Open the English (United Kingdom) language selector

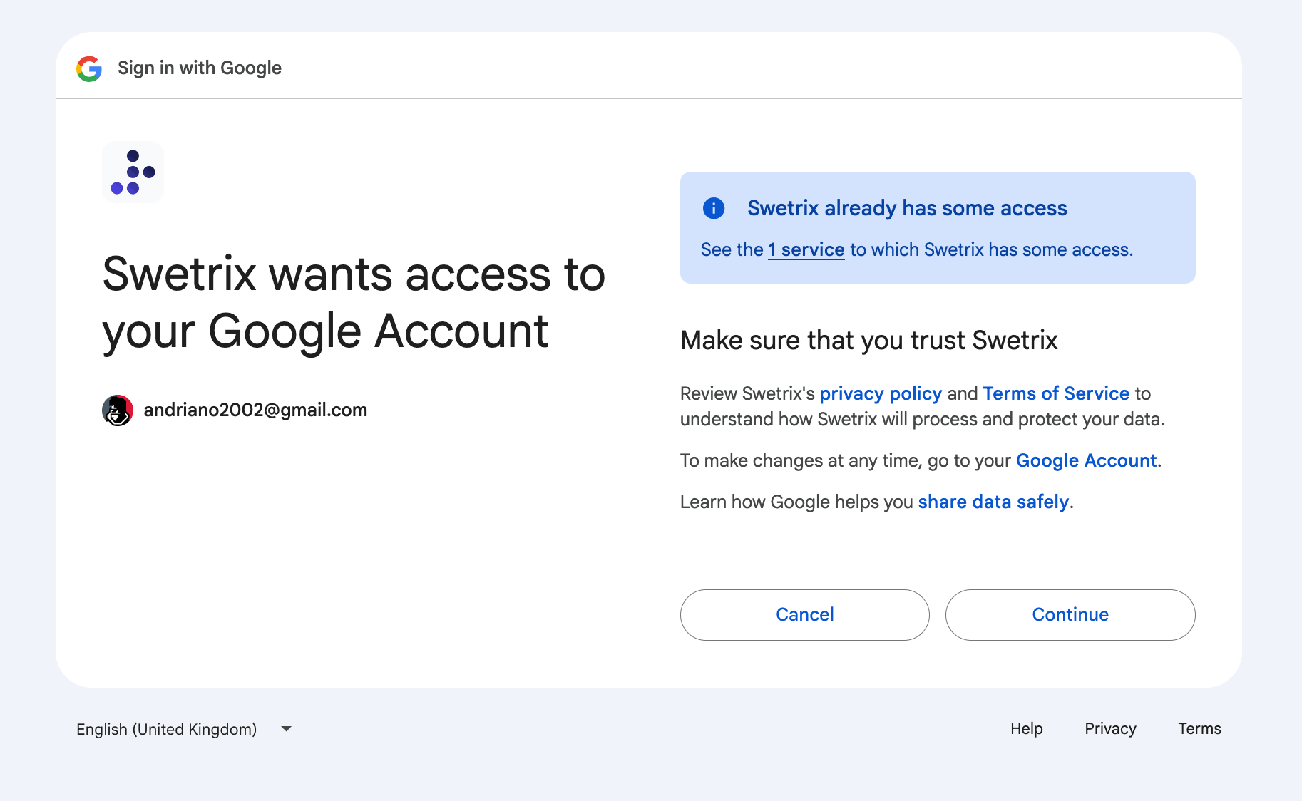pyautogui.click(x=167, y=729)
